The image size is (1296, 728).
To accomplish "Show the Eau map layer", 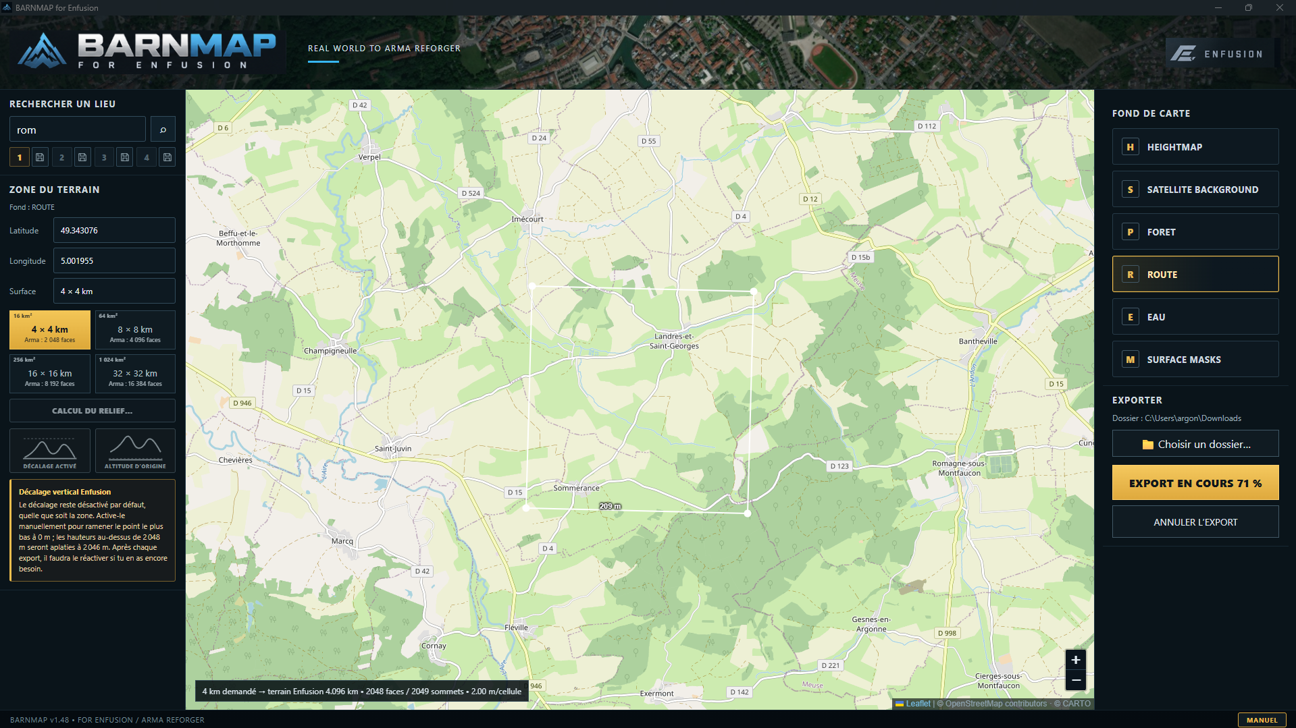I will (x=1195, y=316).
